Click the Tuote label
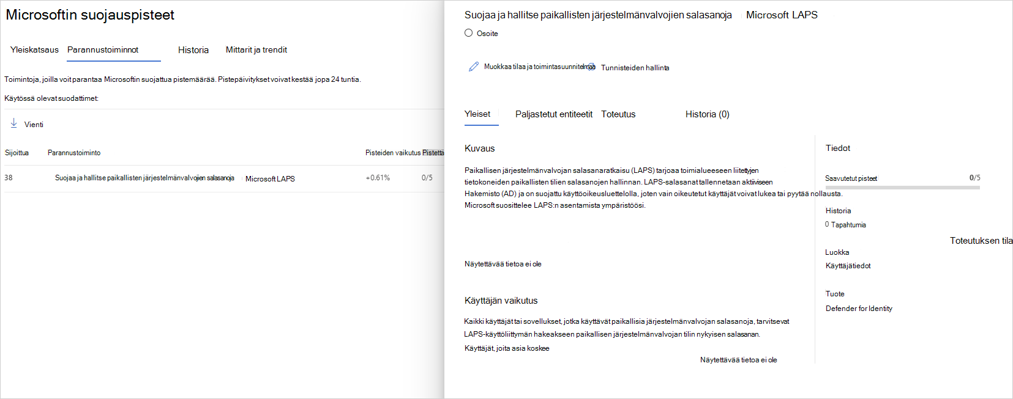 (x=835, y=294)
